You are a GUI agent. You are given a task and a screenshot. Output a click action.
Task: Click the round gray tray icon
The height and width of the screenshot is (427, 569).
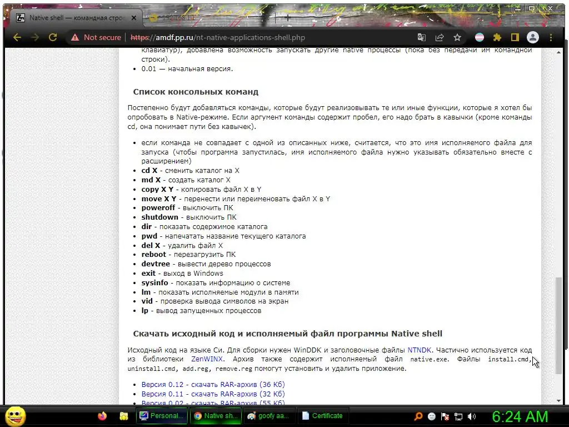tap(431, 416)
